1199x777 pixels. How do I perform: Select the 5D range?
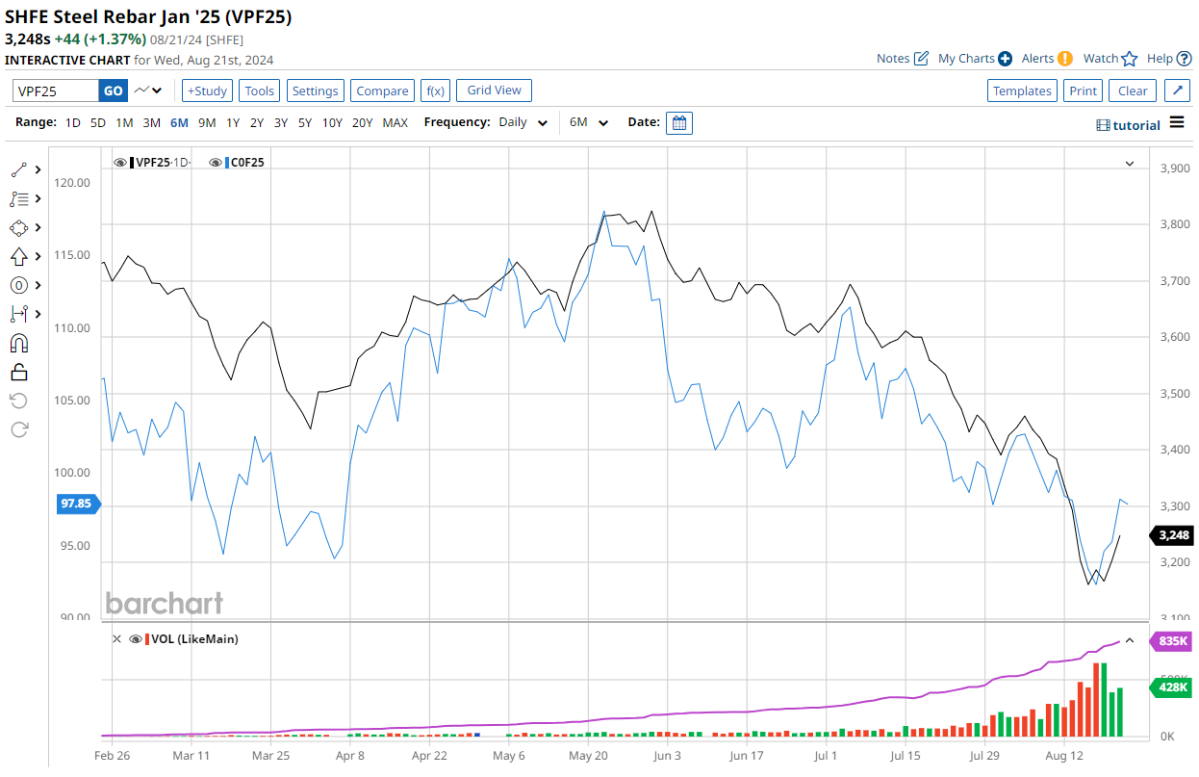98,122
